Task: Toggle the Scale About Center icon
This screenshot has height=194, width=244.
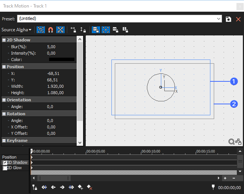Action: 106,29
